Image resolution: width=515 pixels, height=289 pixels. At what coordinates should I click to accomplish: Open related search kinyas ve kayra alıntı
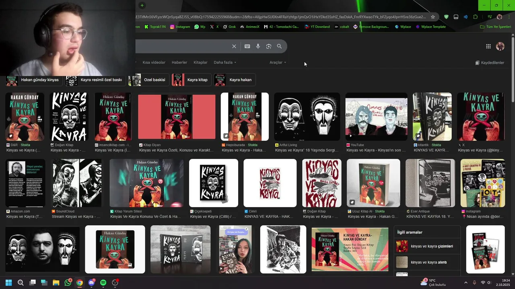[427, 262]
